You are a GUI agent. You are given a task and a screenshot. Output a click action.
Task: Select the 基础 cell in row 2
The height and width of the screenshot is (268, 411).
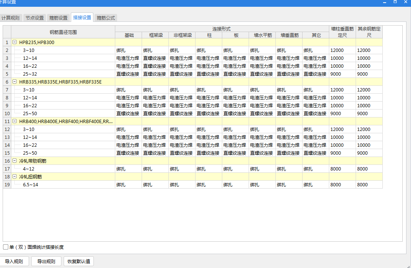coord(128,50)
